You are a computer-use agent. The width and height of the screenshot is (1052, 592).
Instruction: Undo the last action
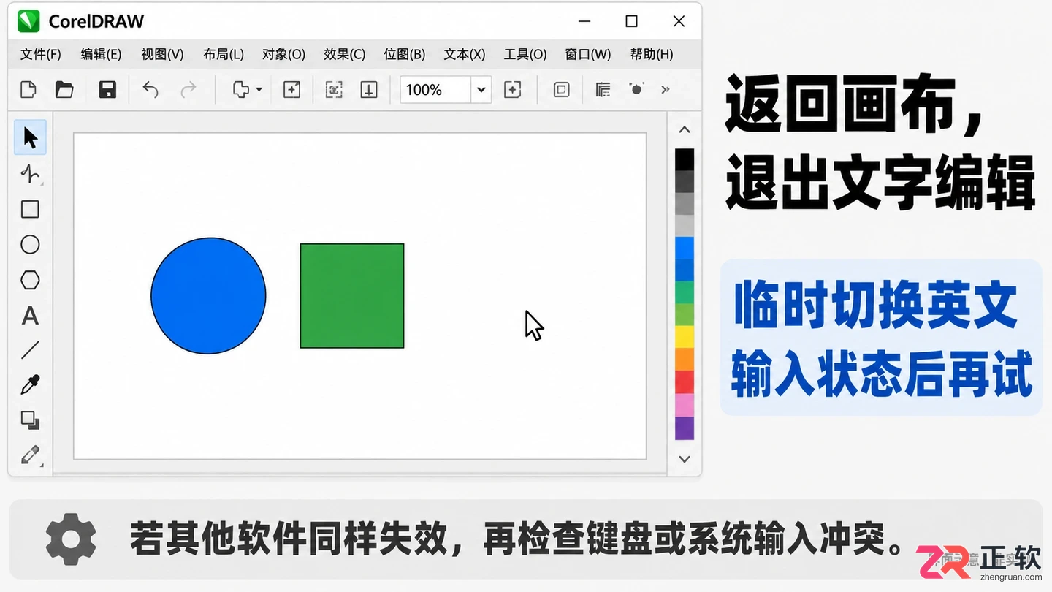(x=150, y=90)
